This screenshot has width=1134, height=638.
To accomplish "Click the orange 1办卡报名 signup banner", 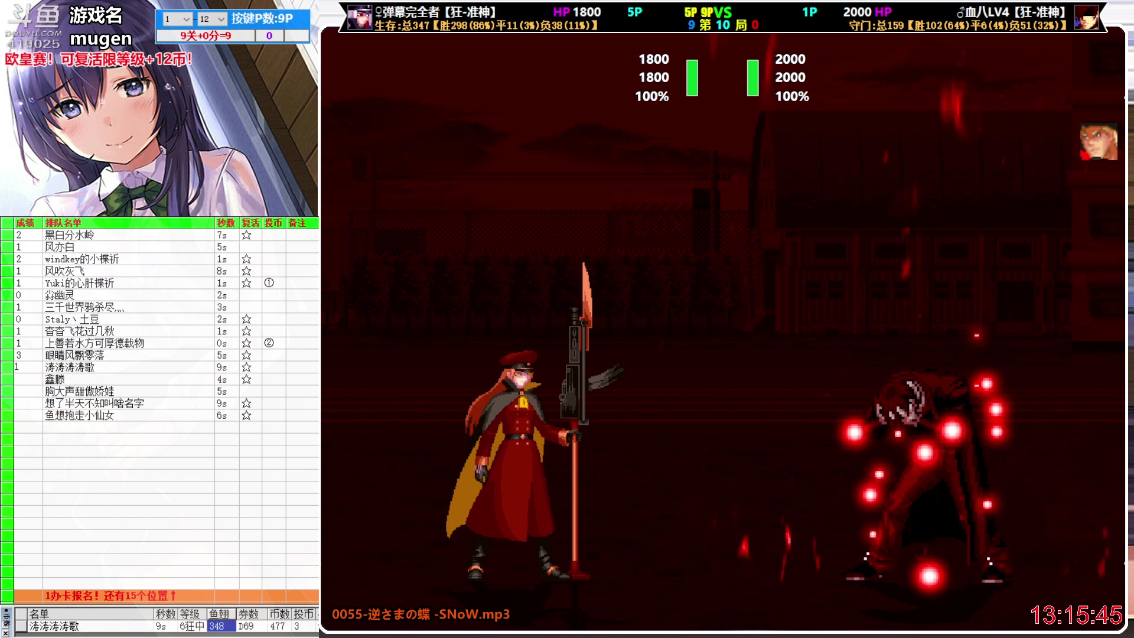I will coord(166,595).
